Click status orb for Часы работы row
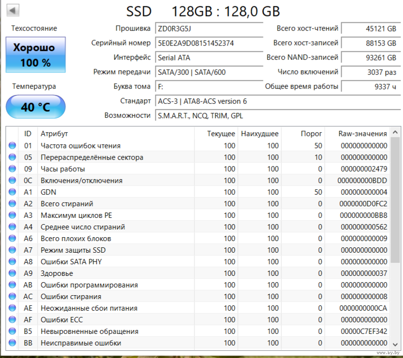Image resolution: width=403 pixels, height=358 pixels. coord(12,169)
